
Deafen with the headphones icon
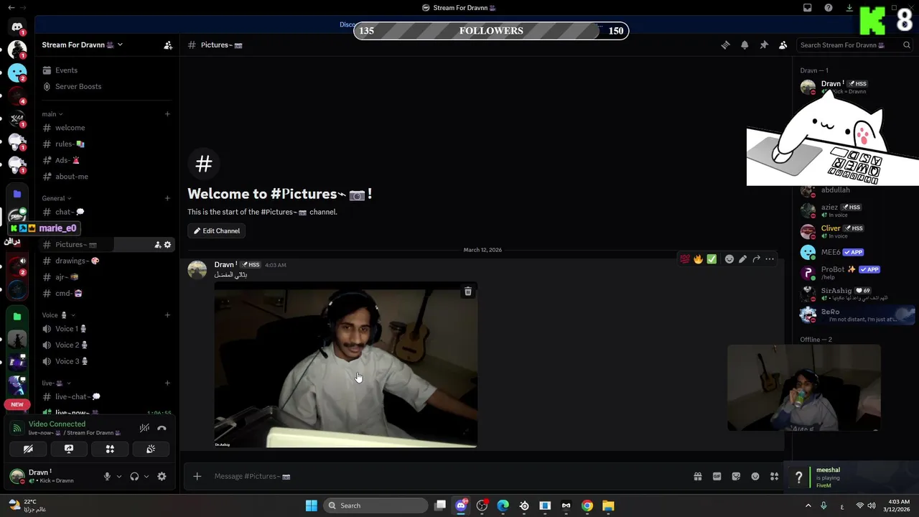pos(134,476)
